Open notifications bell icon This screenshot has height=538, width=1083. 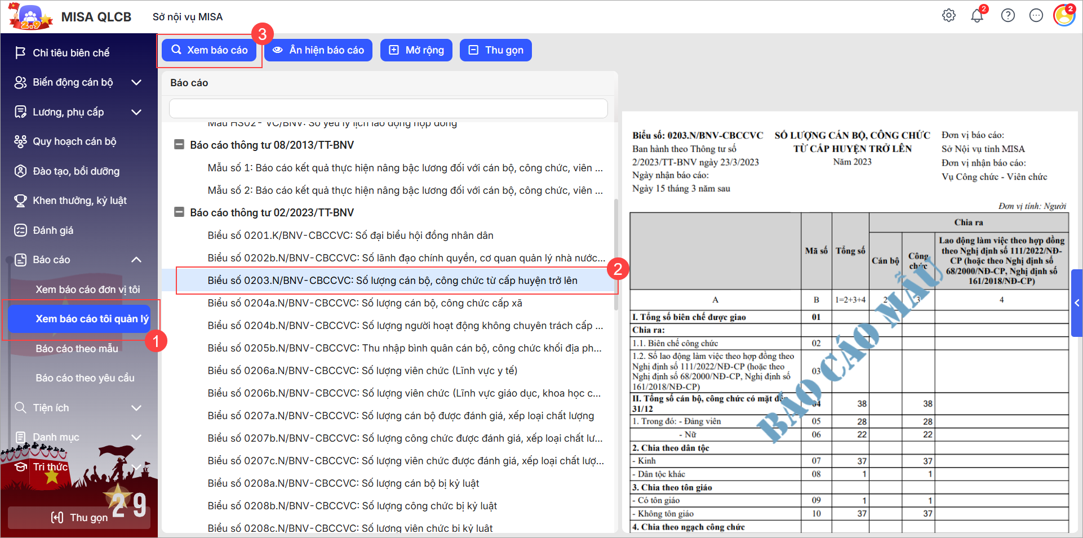(x=977, y=16)
